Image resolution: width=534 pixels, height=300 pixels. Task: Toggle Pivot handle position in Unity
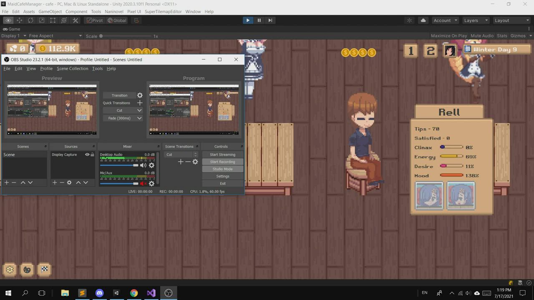[95, 20]
